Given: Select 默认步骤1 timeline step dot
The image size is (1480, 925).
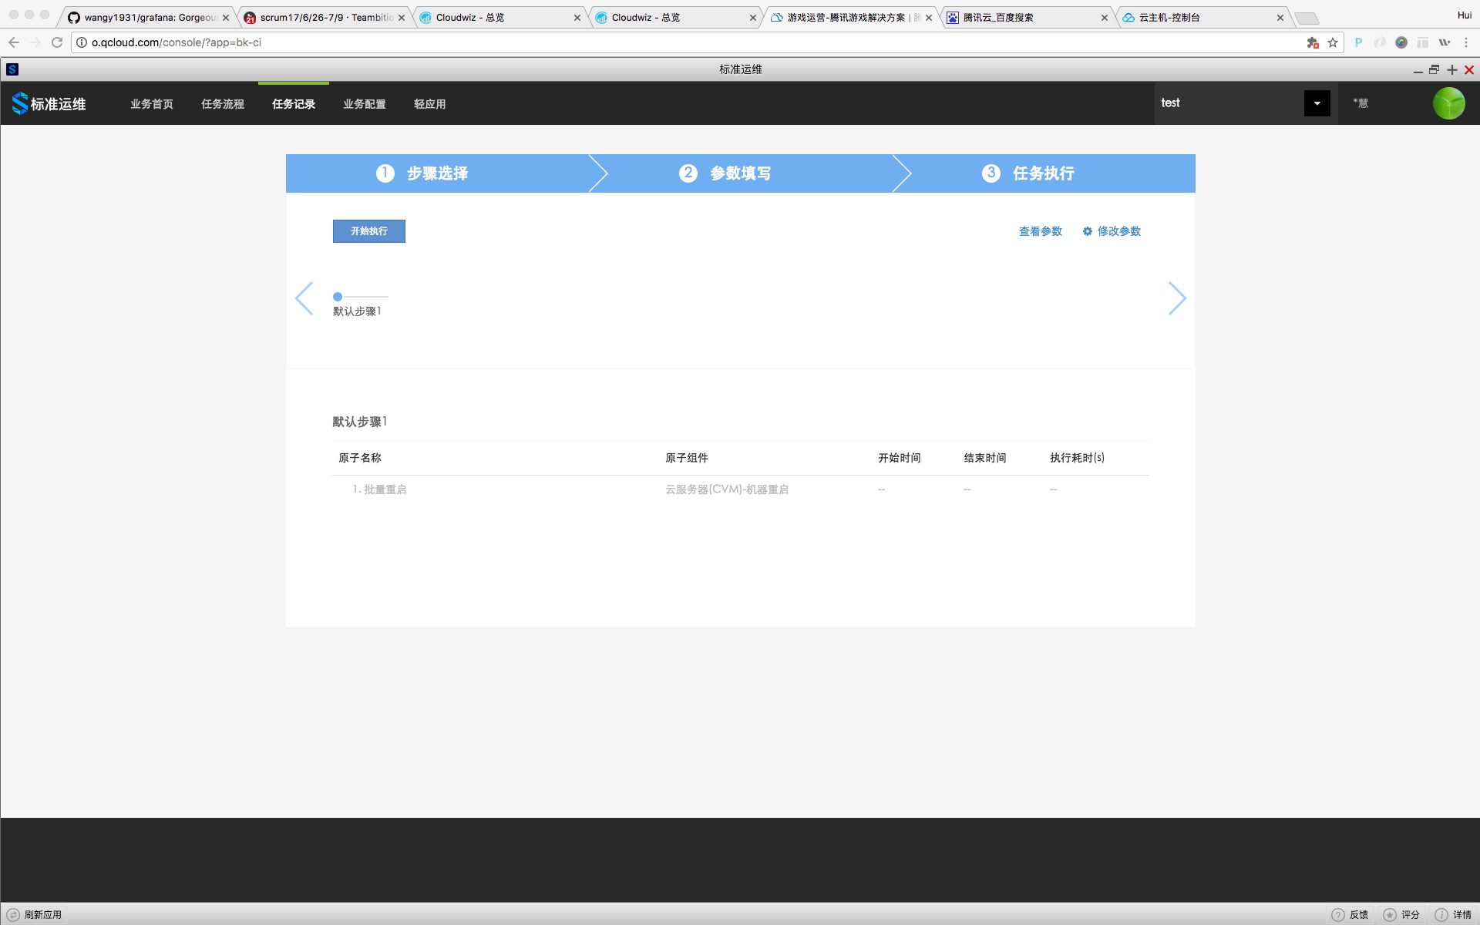Looking at the screenshot, I should (x=338, y=297).
